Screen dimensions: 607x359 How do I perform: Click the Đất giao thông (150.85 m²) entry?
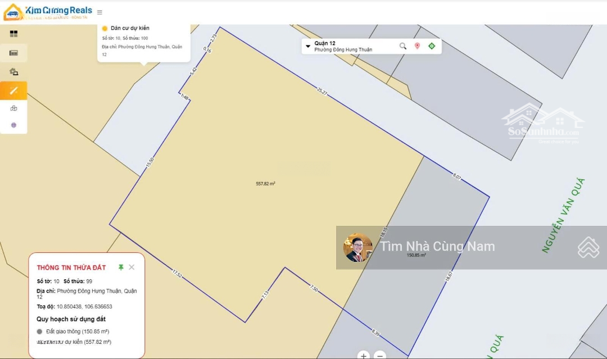(x=78, y=331)
